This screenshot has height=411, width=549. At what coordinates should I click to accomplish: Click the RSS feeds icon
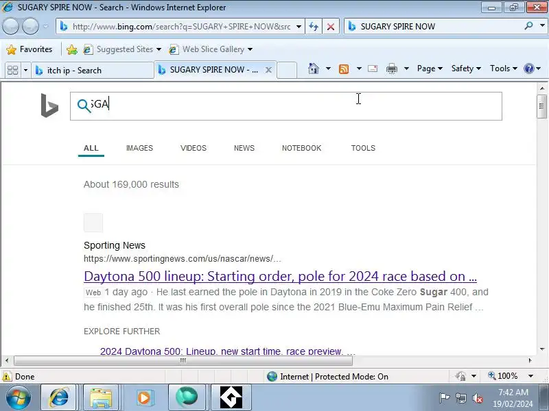(344, 69)
